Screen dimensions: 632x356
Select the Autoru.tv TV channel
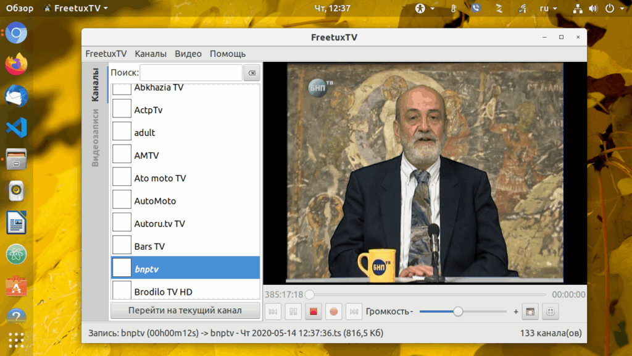(x=185, y=224)
